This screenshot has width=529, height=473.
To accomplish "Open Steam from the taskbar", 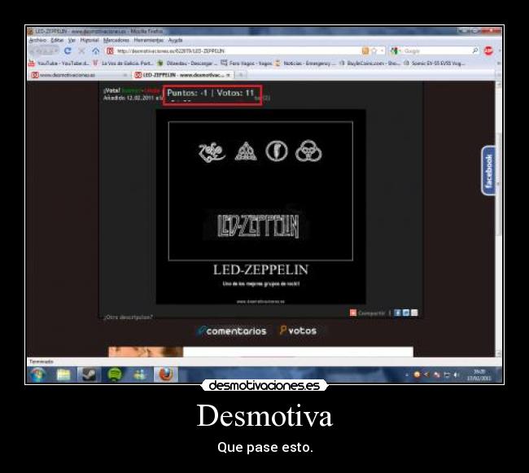I will coord(89,374).
